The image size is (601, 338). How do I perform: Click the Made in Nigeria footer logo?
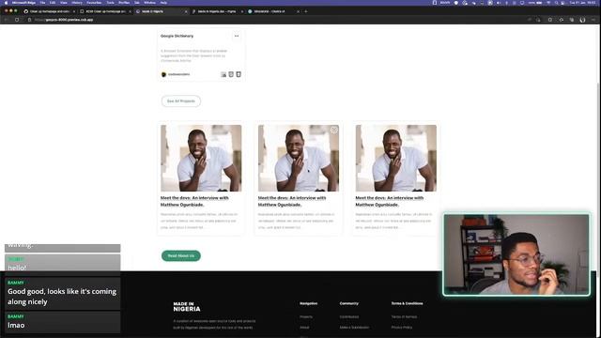pyautogui.click(x=187, y=307)
